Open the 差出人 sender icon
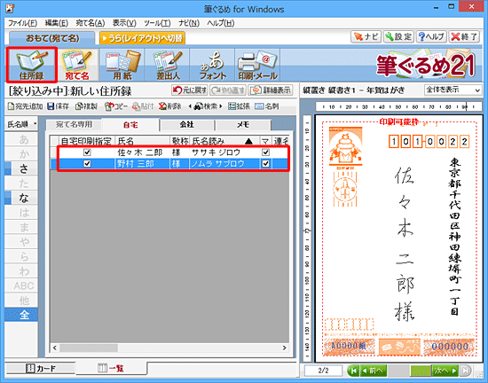Image resolution: width=488 pixels, height=383 pixels. coord(168,65)
